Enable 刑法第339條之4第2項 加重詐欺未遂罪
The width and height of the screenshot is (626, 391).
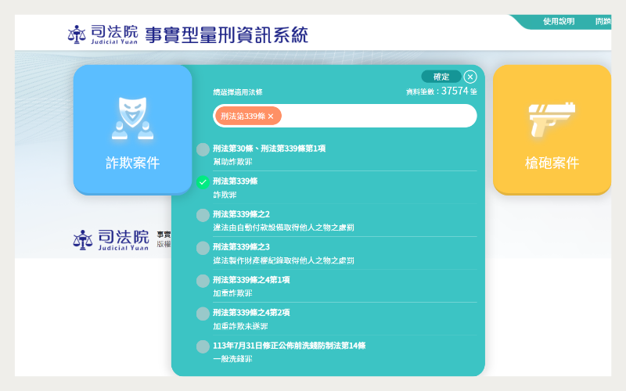pos(203,314)
